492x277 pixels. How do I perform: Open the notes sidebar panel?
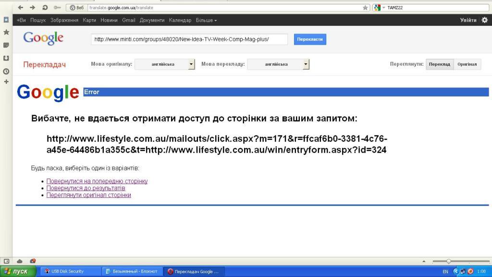click(6, 45)
